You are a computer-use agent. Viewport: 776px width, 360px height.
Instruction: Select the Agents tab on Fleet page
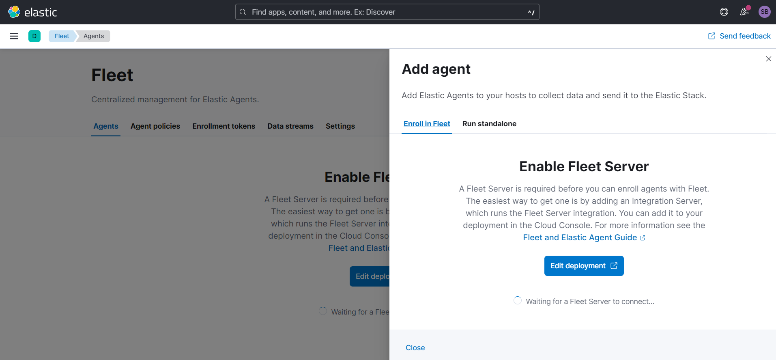pos(106,126)
